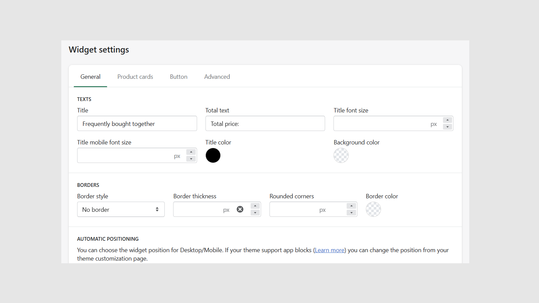Decrease Title mobile font size via down arrow

pos(191,159)
